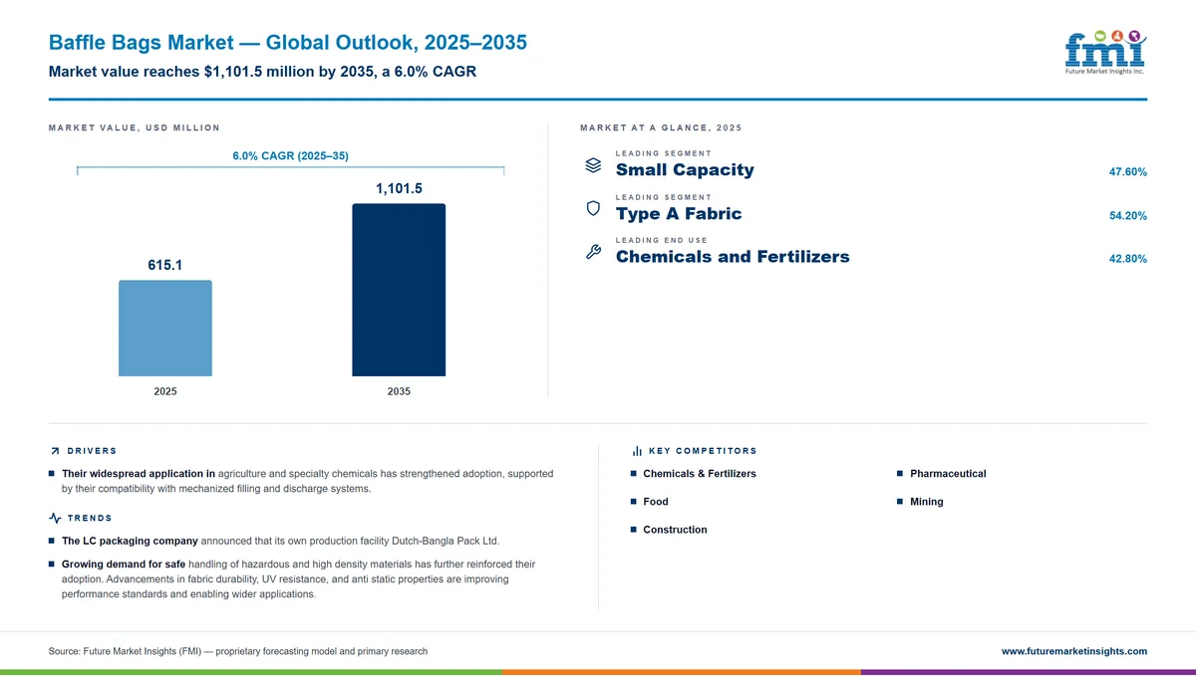Click the 'MARKET VALUE, USD MILLION' heading
This screenshot has width=1196, height=676.
[x=135, y=127]
